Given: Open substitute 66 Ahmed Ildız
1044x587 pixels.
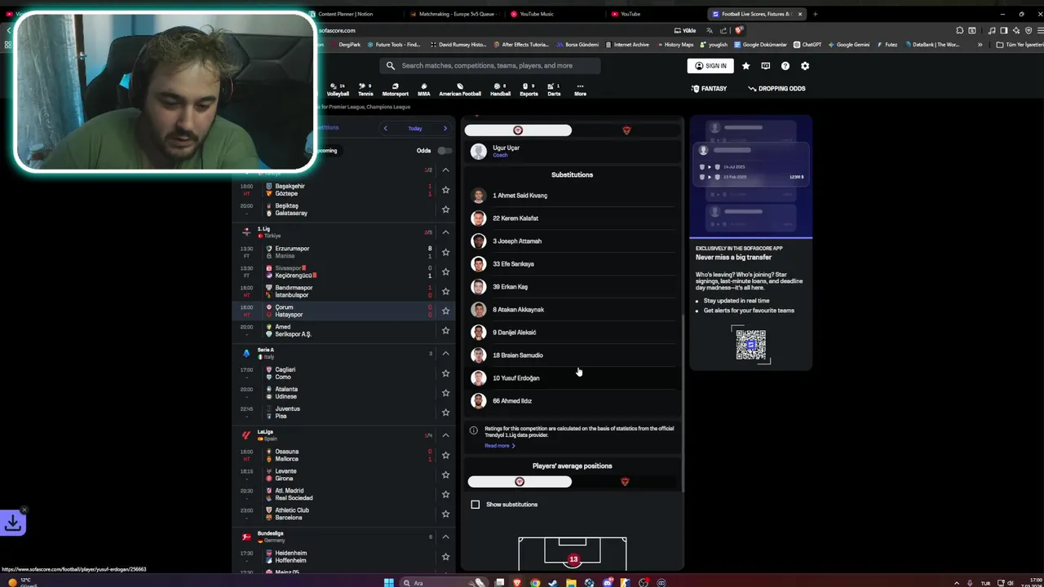Looking at the screenshot, I should (x=572, y=401).
